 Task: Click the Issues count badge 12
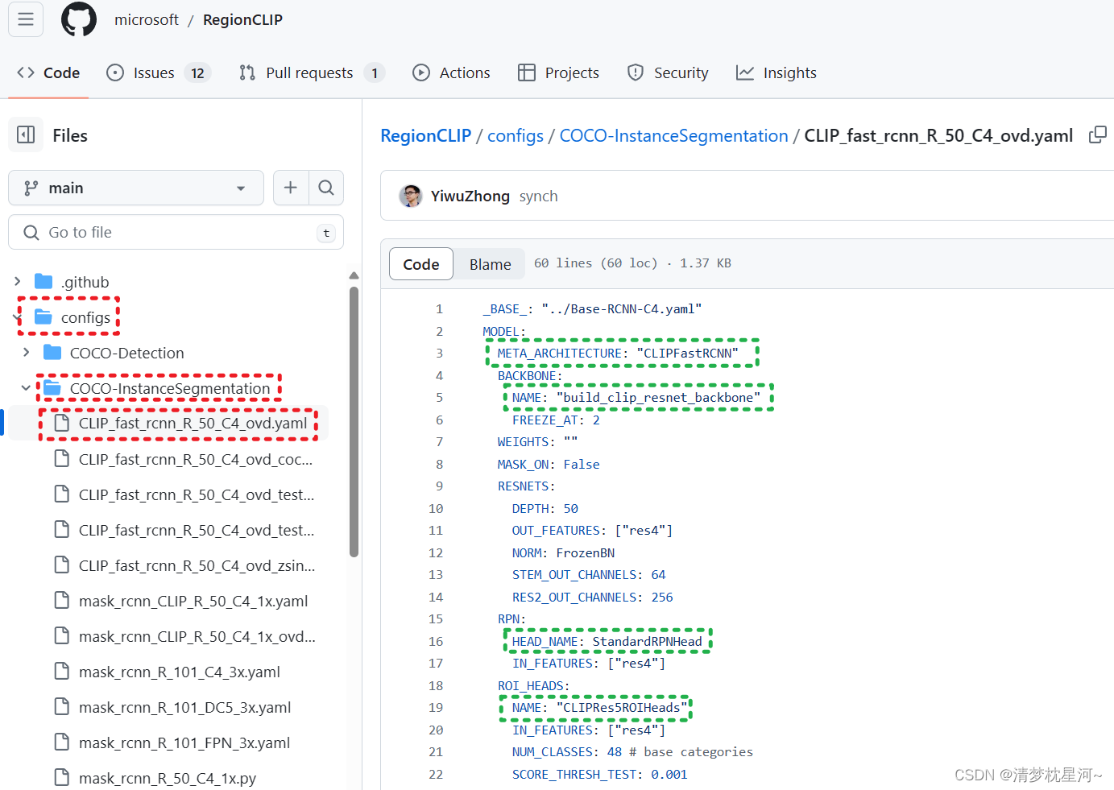coord(197,73)
